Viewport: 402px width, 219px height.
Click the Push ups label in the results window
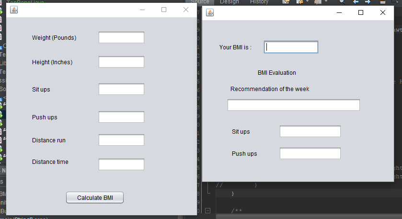pyautogui.click(x=244, y=154)
